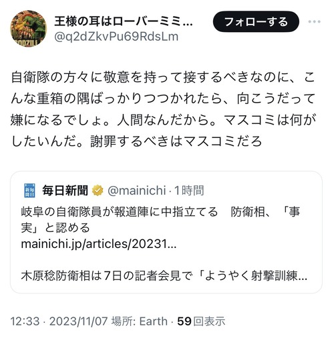Click the quoted text starting 木原稔防衛相は
334x340 pixels.
[164, 276]
